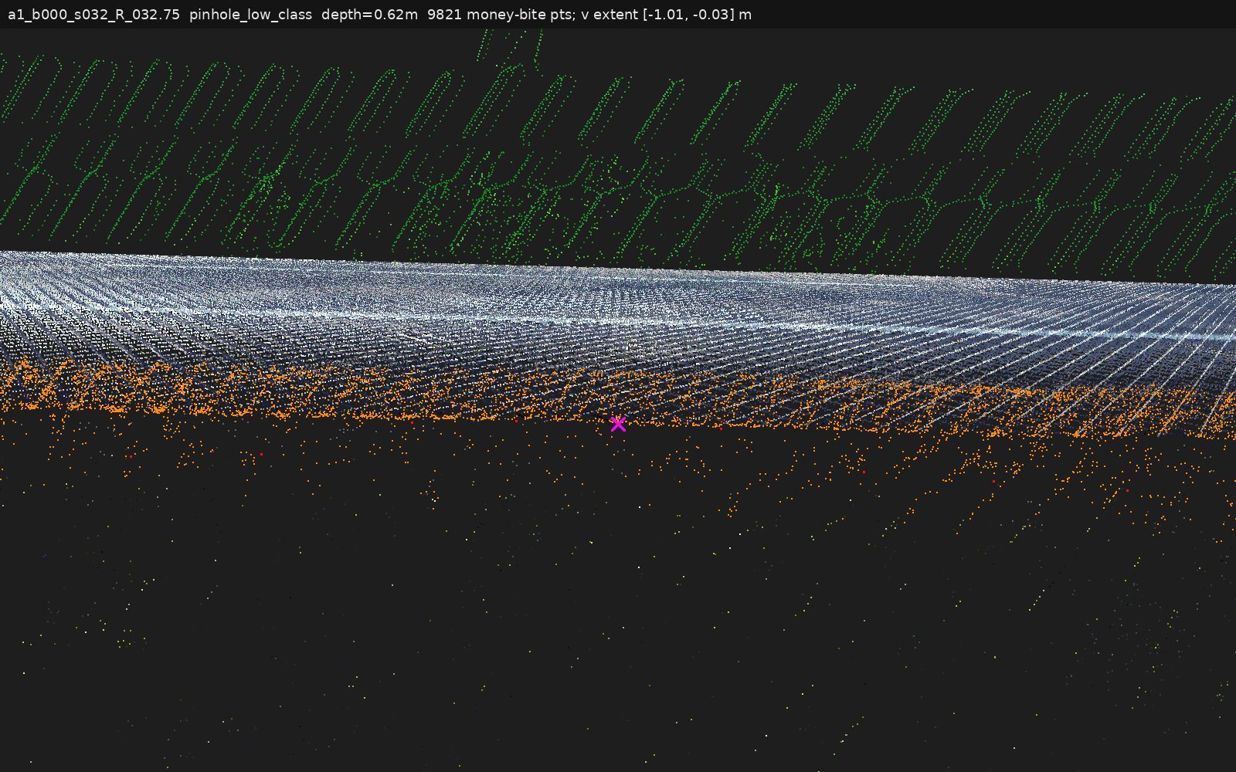Pick the red point closest left of magenta marker
Viewport: 1236px width, 772px height.
[517, 421]
